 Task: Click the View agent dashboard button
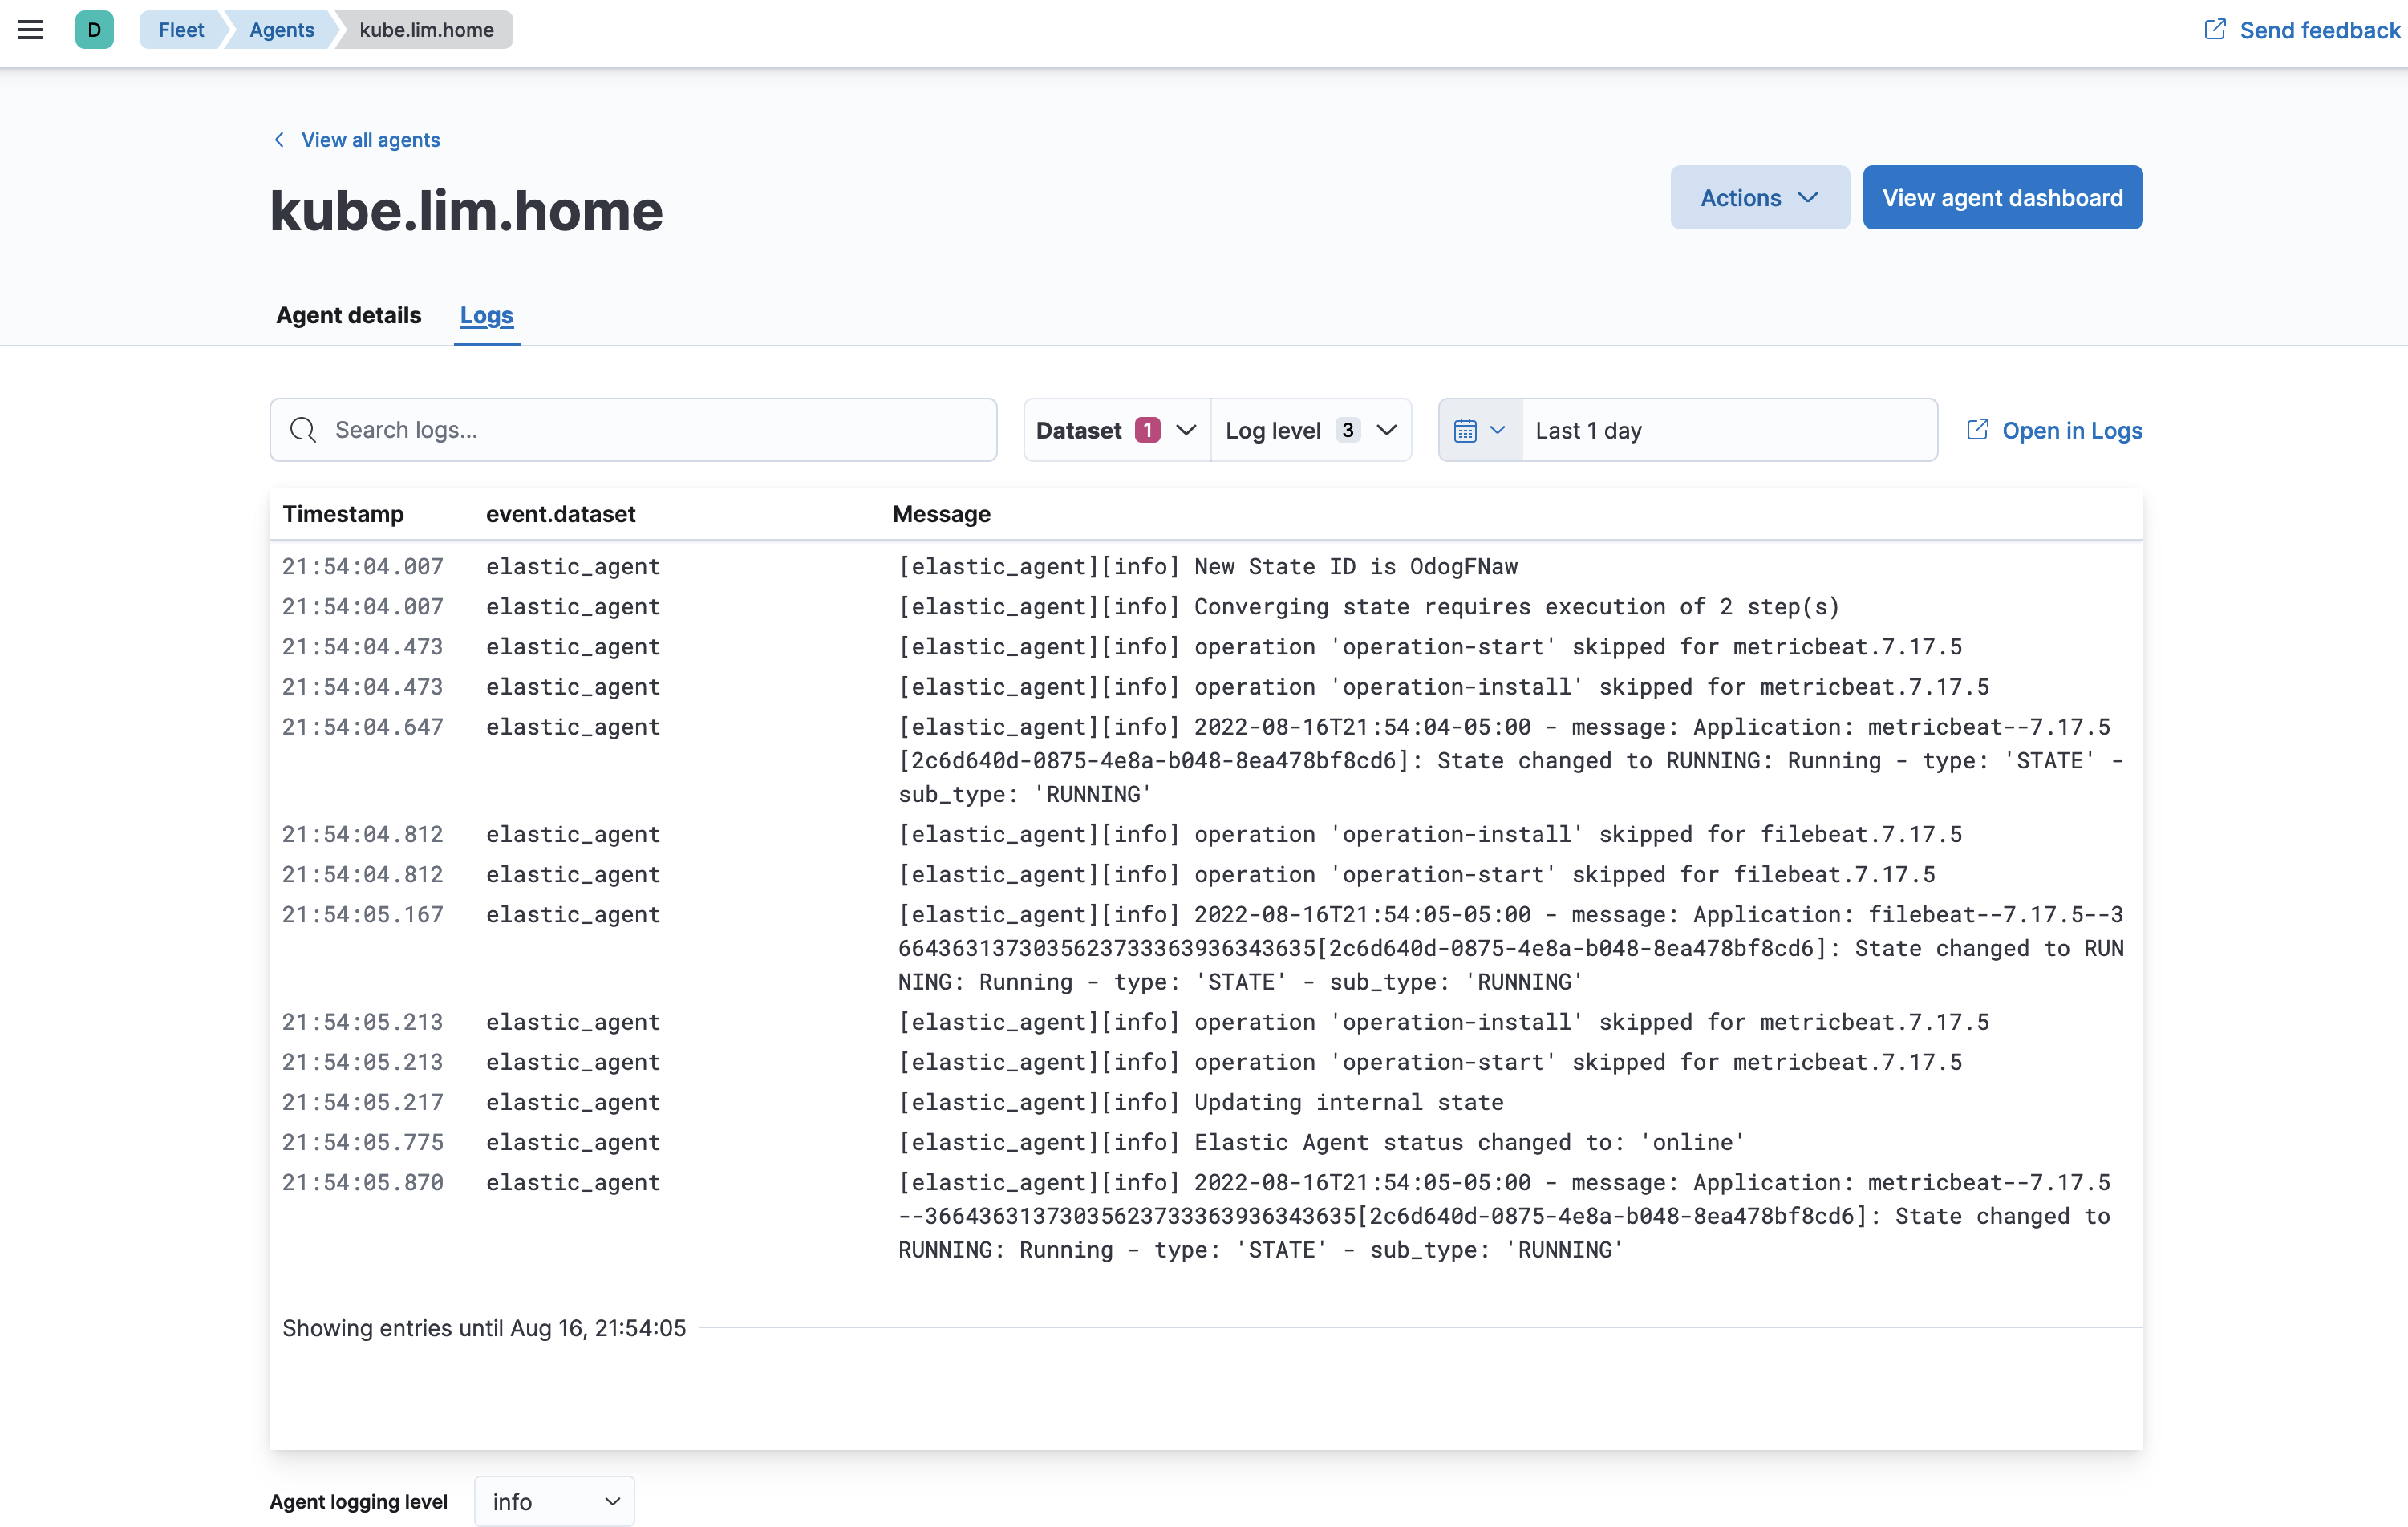tap(2001, 198)
